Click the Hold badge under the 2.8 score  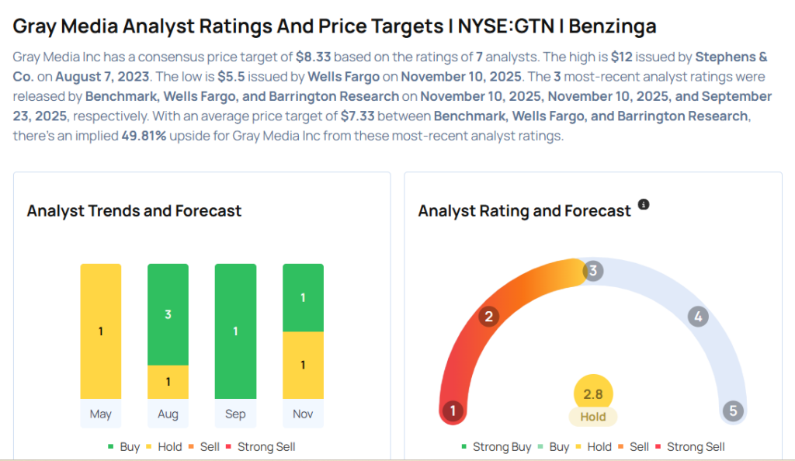click(593, 417)
